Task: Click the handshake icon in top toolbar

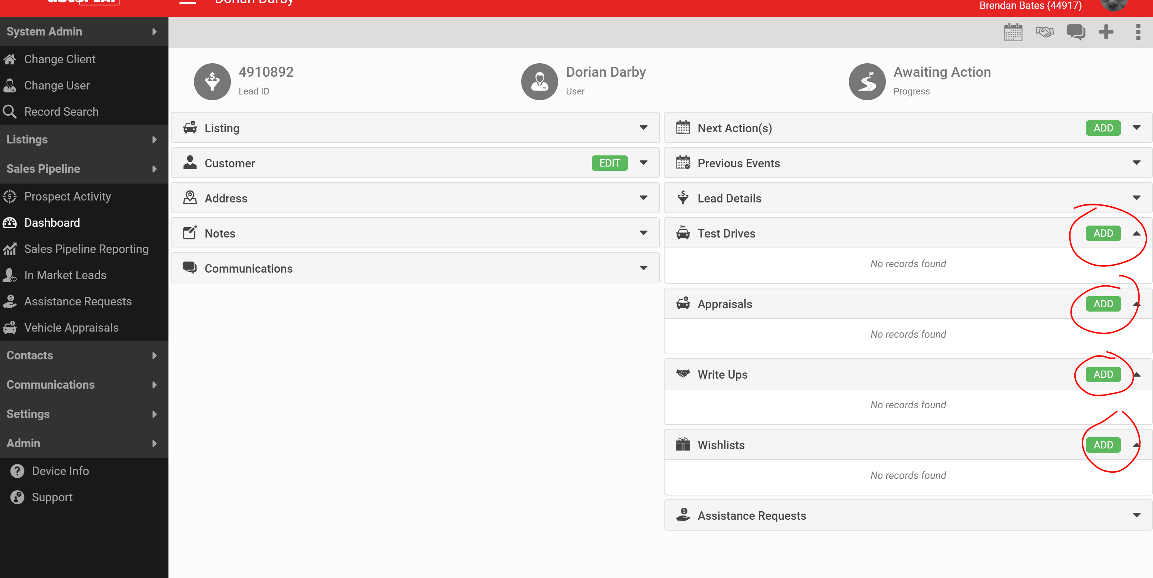Action: tap(1044, 32)
